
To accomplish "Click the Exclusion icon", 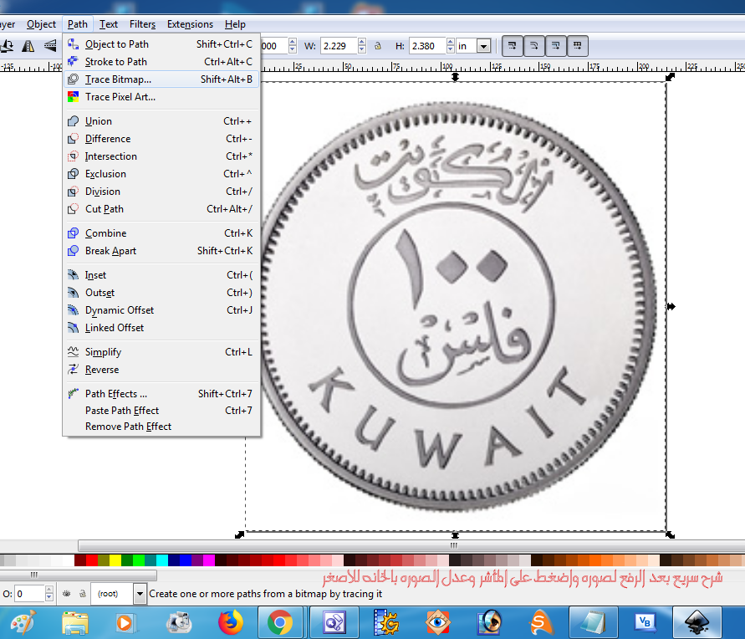I will pyautogui.click(x=74, y=174).
